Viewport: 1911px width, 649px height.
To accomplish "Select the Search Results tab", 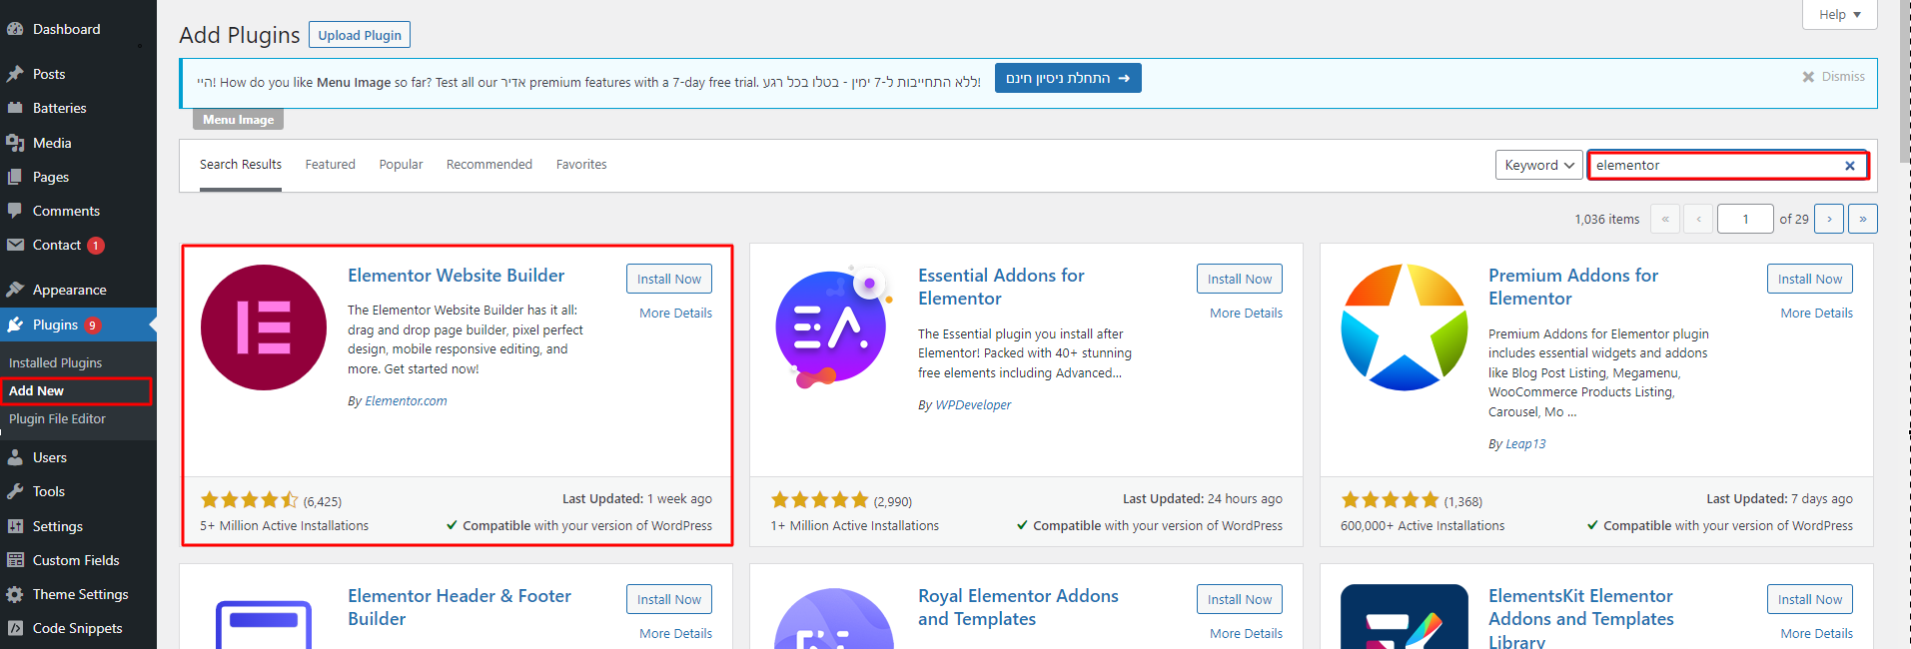I will click(241, 165).
